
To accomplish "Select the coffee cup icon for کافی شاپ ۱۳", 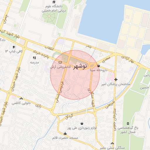I will pyautogui.click(x=14, y=47).
